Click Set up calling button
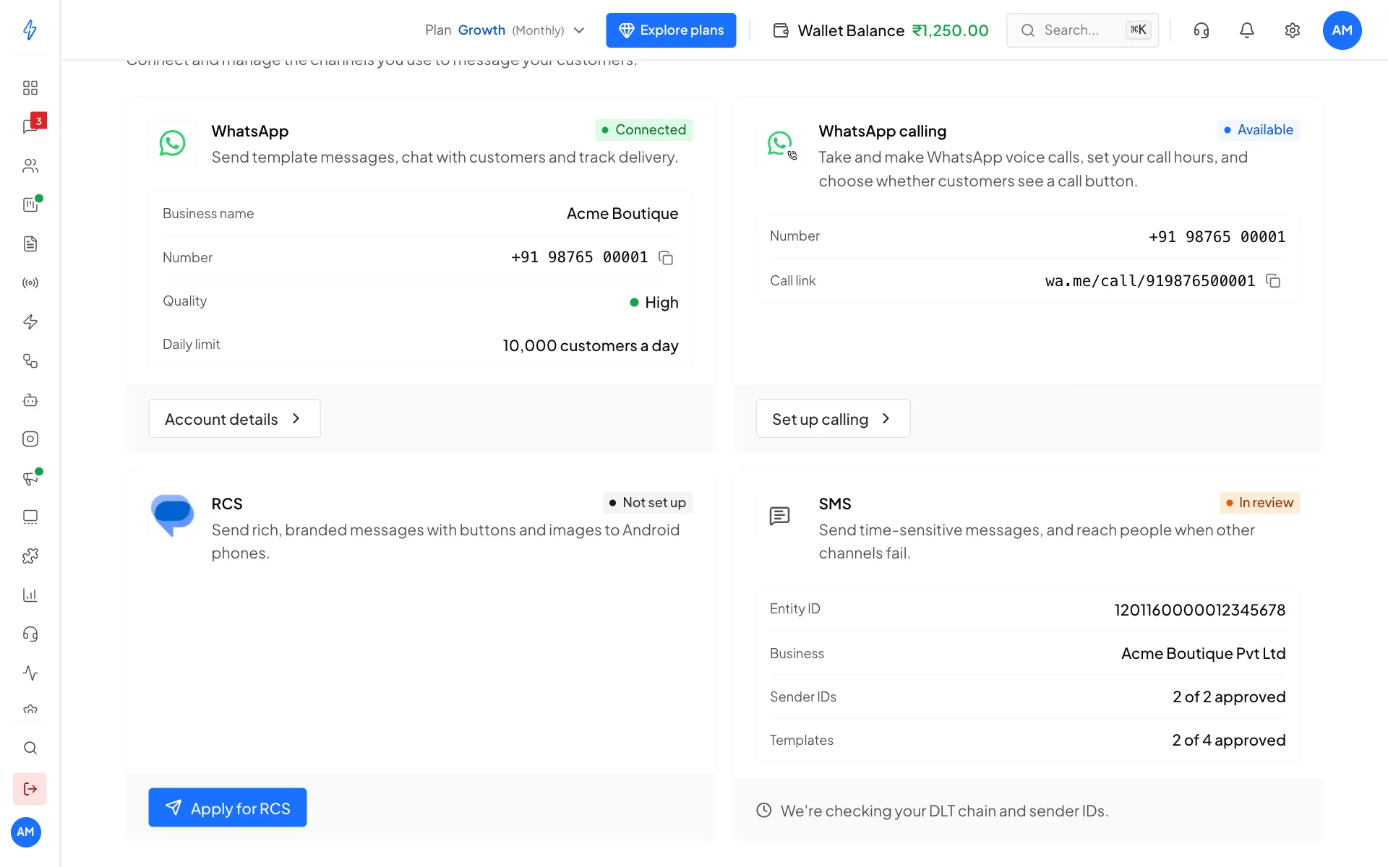 (833, 418)
